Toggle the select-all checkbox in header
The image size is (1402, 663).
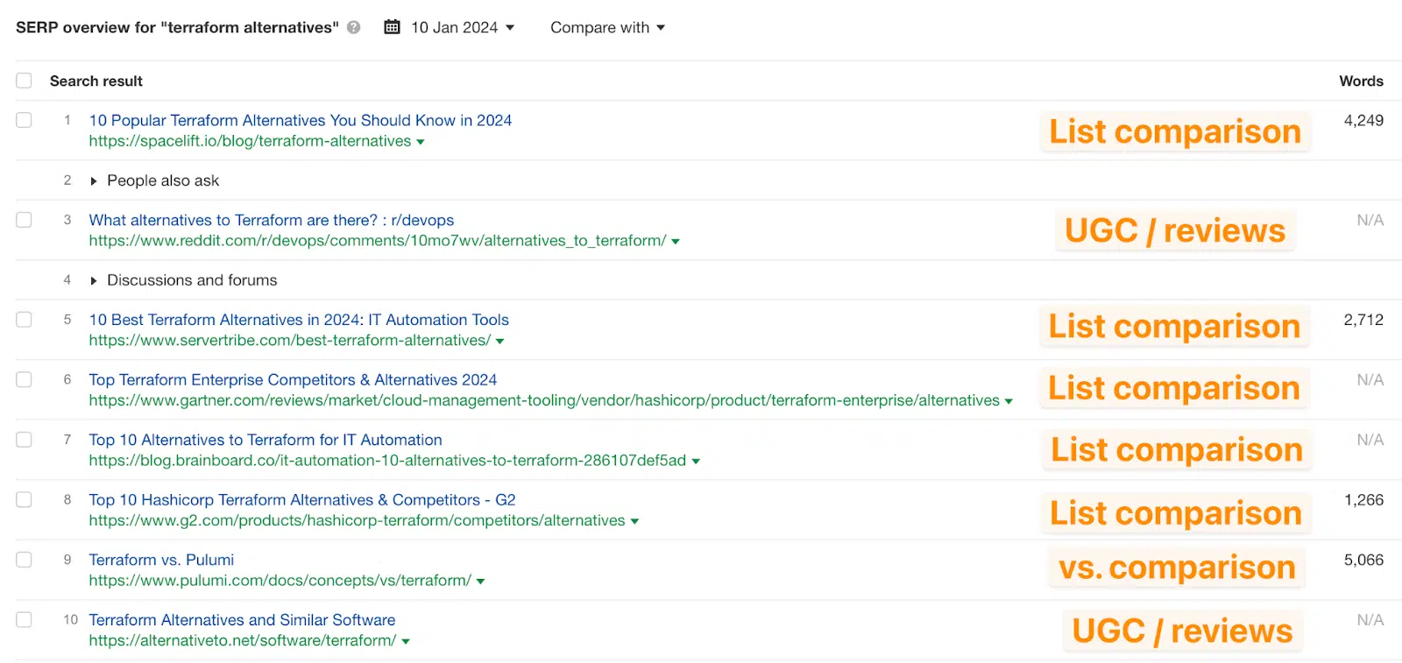pos(24,81)
